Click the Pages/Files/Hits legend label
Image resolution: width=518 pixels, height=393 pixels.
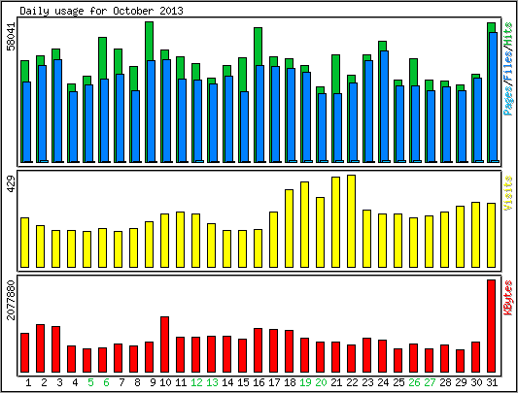(508, 69)
